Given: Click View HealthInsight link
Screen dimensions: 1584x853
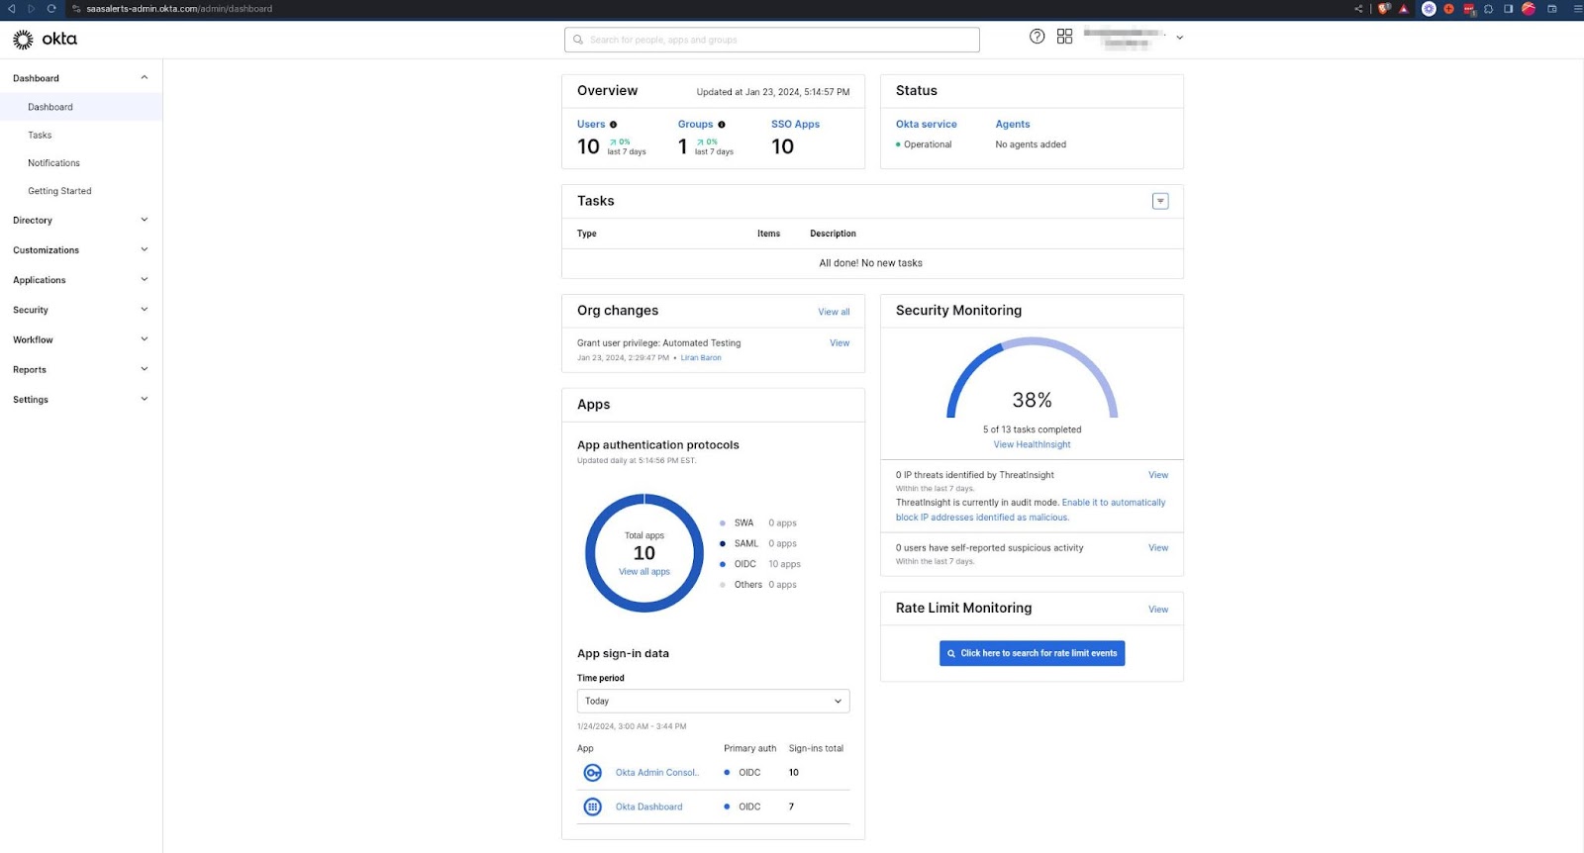Looking at the screenshot, I should (1032, 445).
